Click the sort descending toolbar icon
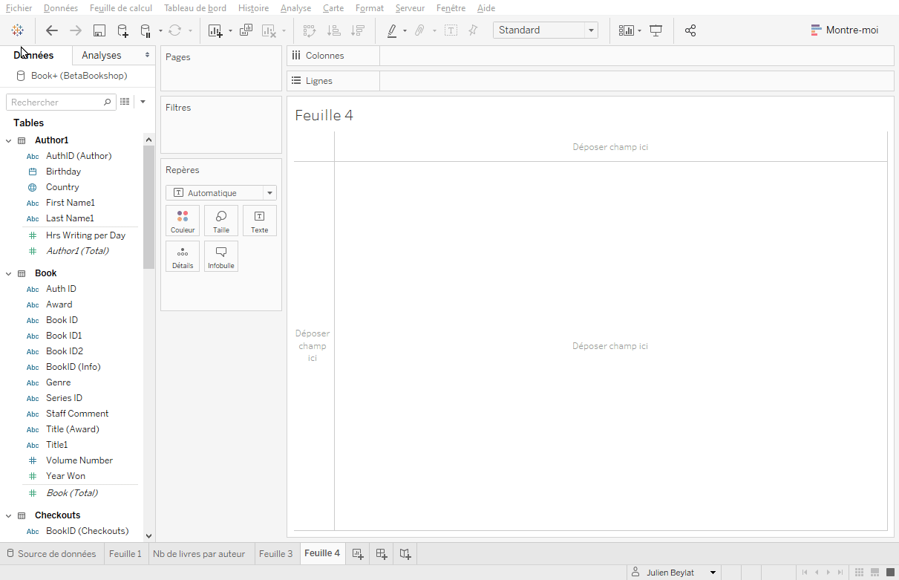 358,30
